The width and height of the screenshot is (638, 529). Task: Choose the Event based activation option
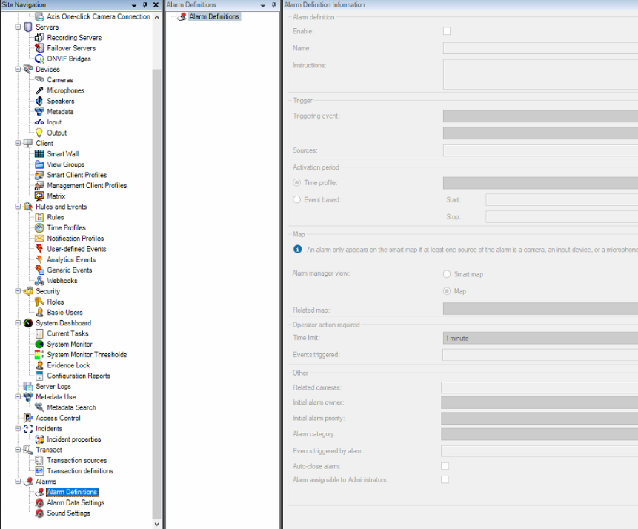[297, 199]
